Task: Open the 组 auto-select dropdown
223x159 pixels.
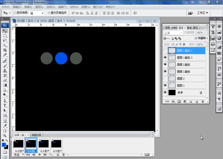Action: pos(36,13)
